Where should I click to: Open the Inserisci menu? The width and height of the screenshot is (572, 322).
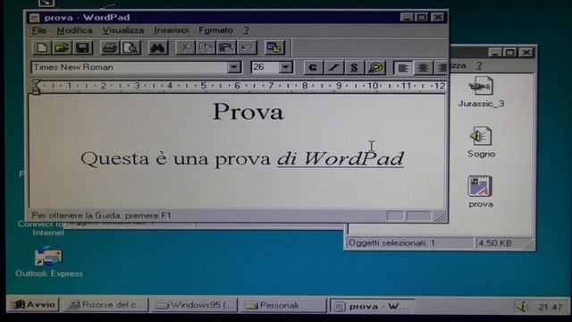pyautogui.click(x=171, y=30)
